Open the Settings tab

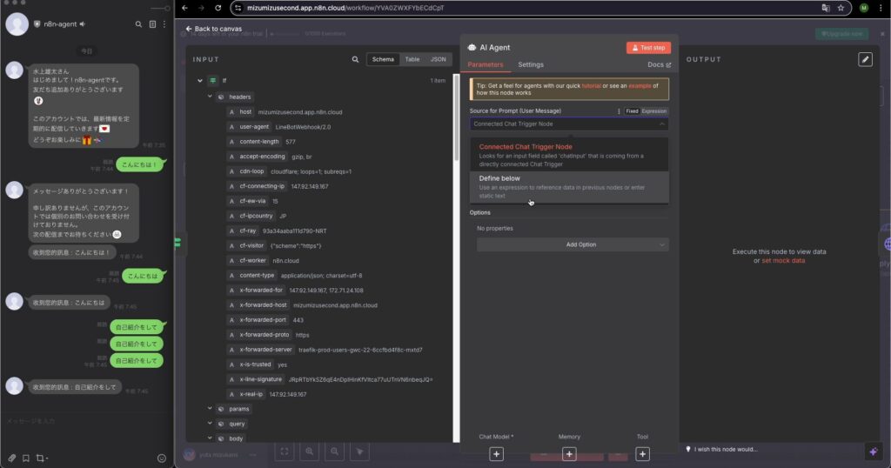531,64
